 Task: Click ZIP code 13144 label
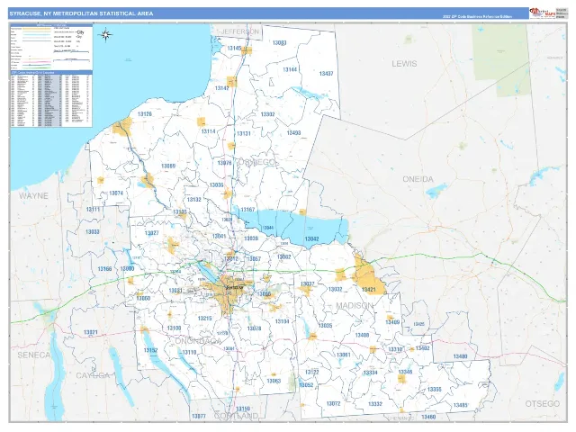point(290,69)
